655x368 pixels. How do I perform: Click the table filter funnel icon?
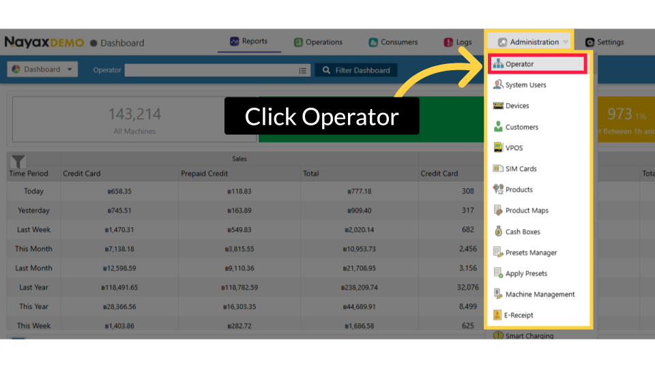[x=18, y=162]
